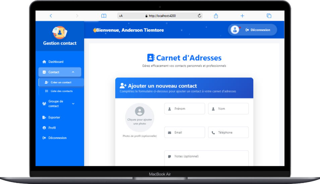Click the share icon in browser toolbar

(x=216, y=16)
